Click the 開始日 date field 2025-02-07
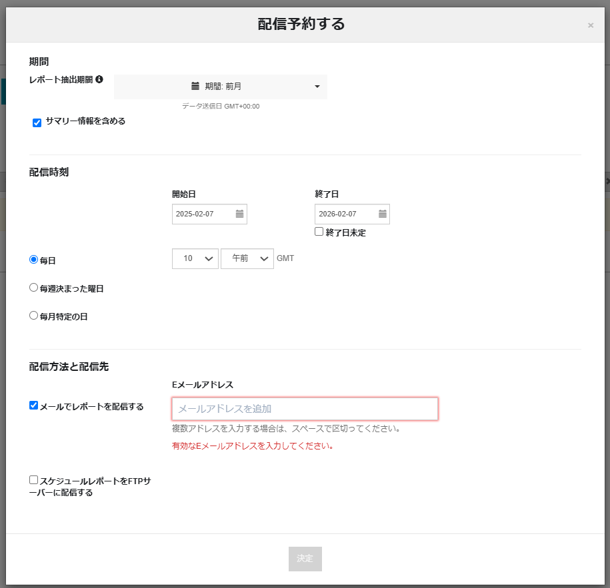Screen dimensions: 610x588 (203, 214)
